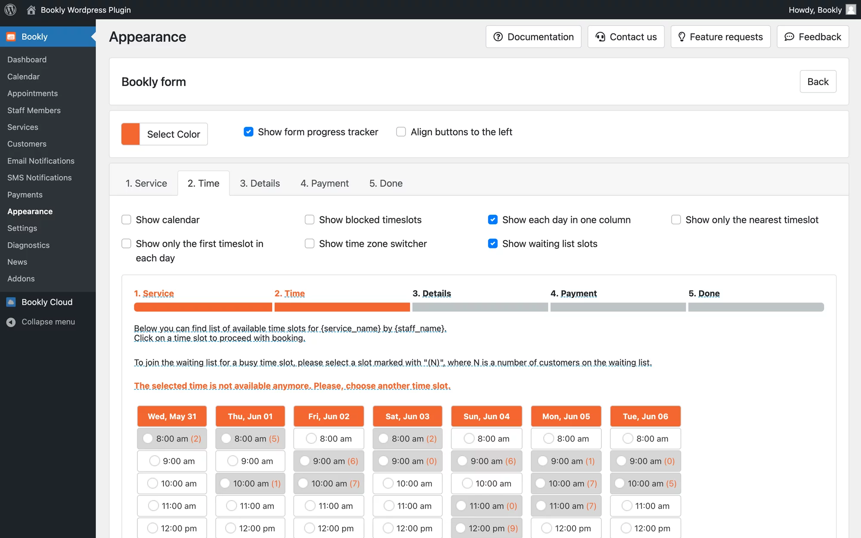
Task: Select 12:00 pm (9) slot on Sun, Jun 04
Action: pos(486,528)
